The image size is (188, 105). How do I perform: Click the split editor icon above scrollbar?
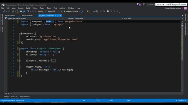click(182, 21)
